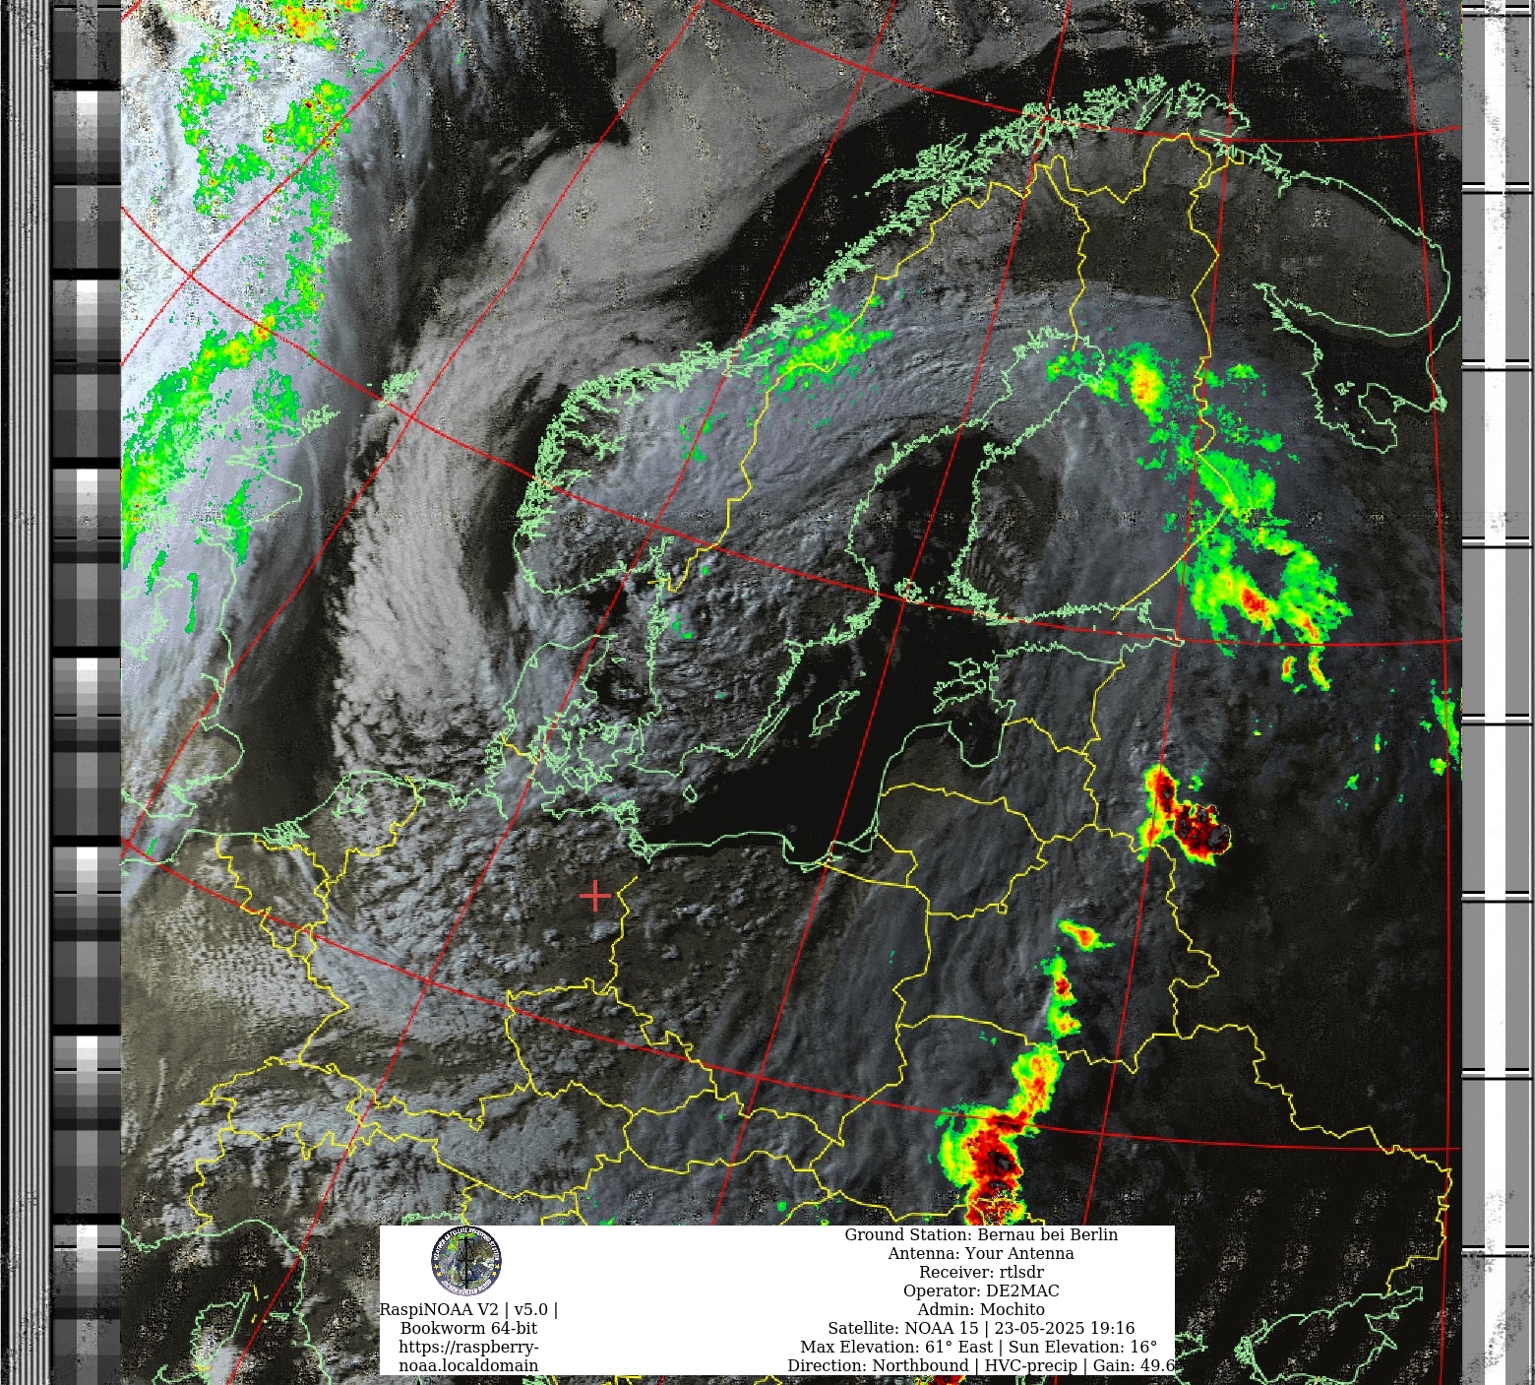Open the 'https://raspberry-' URL line

468,1347
